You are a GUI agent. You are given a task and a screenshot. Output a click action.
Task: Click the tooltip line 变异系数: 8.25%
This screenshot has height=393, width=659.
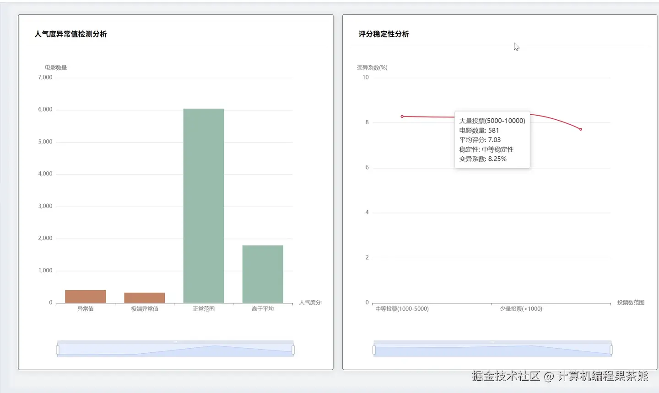click(483, 159)
